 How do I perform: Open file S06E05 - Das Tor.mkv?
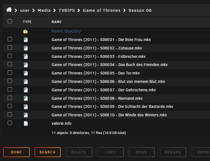pyautogui.click(x=95, y=73)
